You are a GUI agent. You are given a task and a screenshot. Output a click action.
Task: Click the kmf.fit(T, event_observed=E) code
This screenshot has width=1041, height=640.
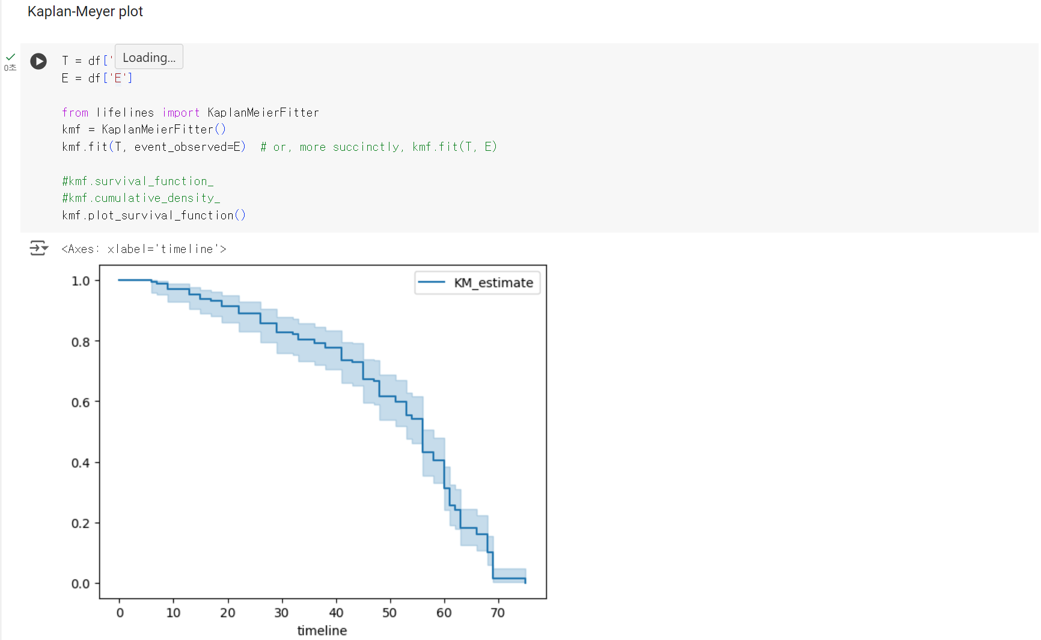click(x=153, y=147)
